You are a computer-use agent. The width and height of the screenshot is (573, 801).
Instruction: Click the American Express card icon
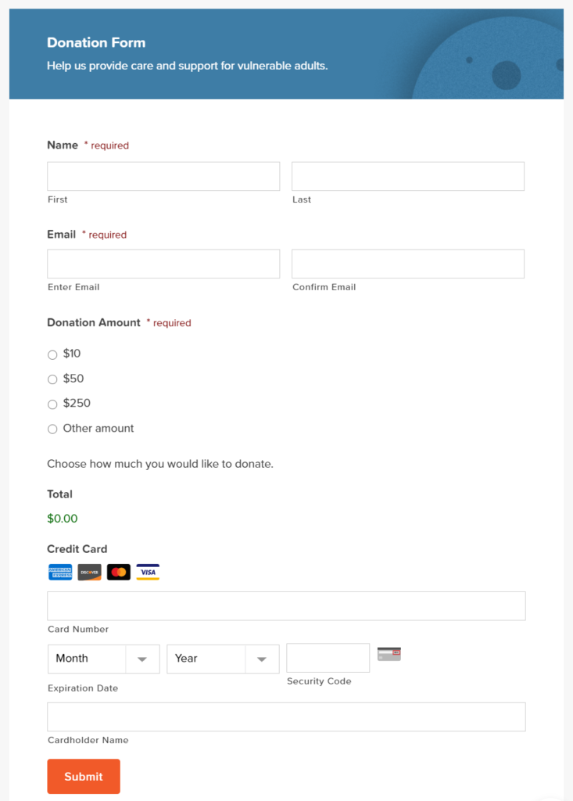pos(59,572)
